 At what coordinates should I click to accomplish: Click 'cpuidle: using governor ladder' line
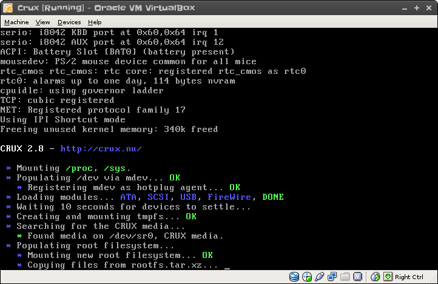tap(82, 91)
